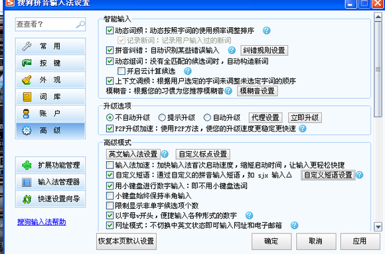Viewport: 385px width, 254px height.
Task: Enable 限制显示非单字候选项个数
Action: pos(110,206)
